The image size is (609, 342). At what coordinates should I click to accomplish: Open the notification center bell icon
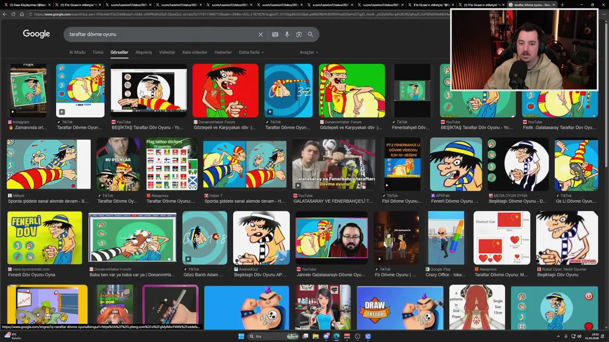coord(603,336)
